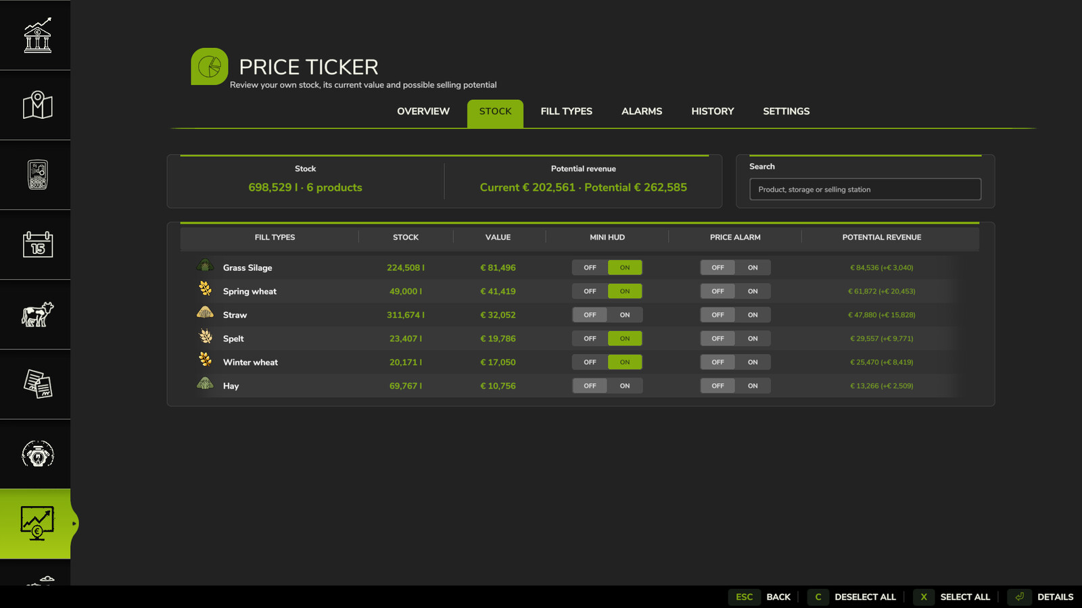This screenshot has width=1082, height=608.
Task: Open the finances bank icon in sidebar
Action: 37,35
